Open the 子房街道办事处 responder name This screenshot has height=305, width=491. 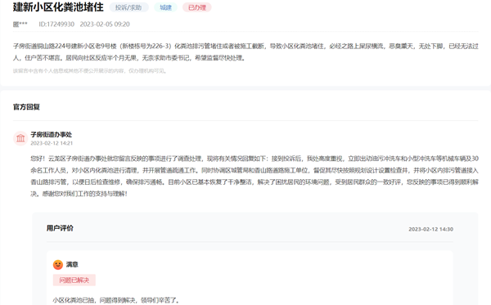(52, 135)
